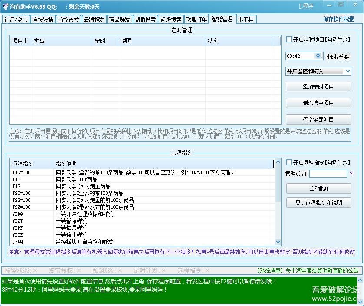
Task: Minimize the 淘客助手 window
Action: pos(329,5)
